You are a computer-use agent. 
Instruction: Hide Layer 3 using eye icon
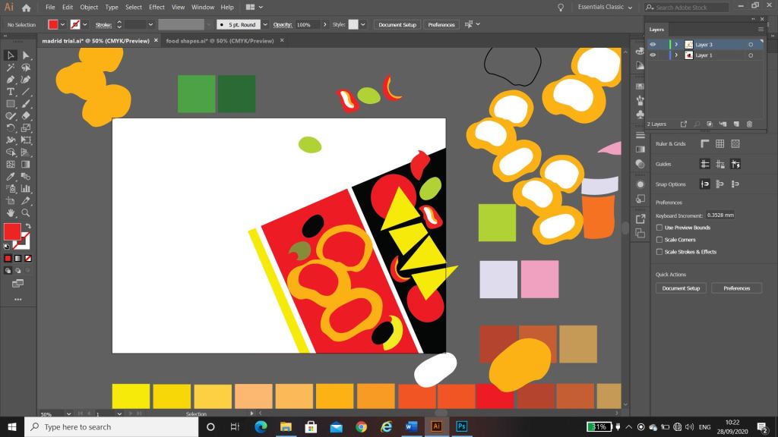[653, 45]
